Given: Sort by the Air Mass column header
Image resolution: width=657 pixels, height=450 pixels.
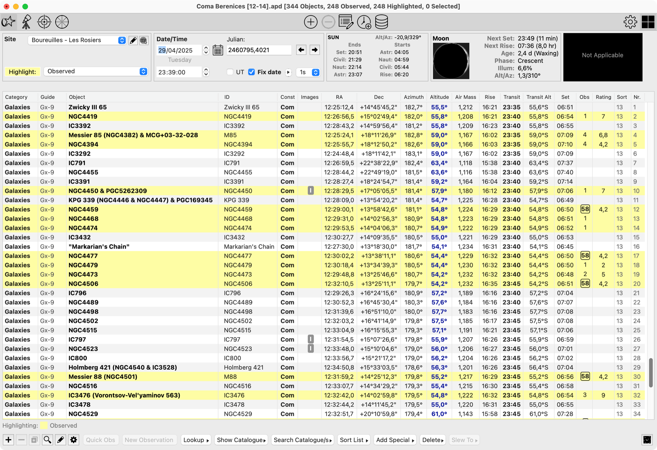Looking at the screenshot, I should pyautogui.click(x=465, y=97).
